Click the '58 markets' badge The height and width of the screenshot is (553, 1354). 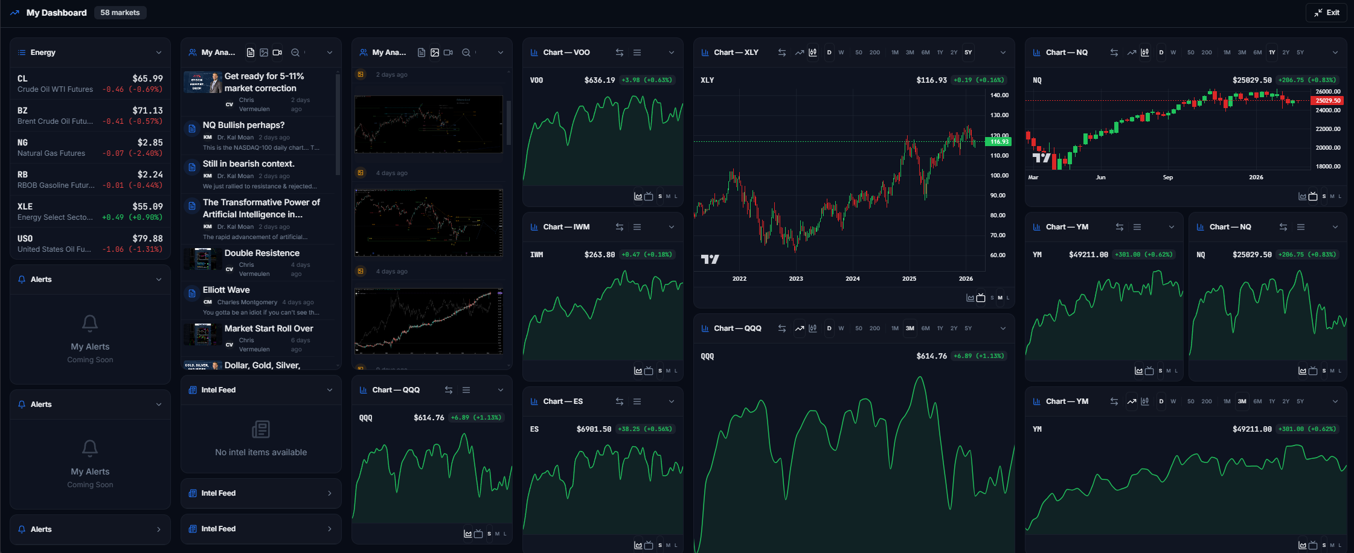click(x=120, y=13)
